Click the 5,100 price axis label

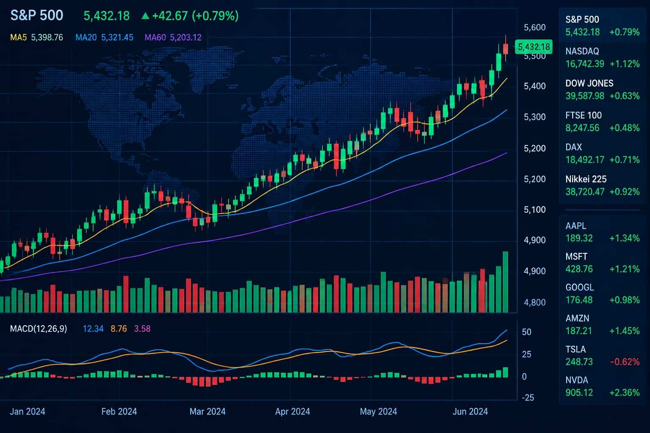tap(535, 210)
